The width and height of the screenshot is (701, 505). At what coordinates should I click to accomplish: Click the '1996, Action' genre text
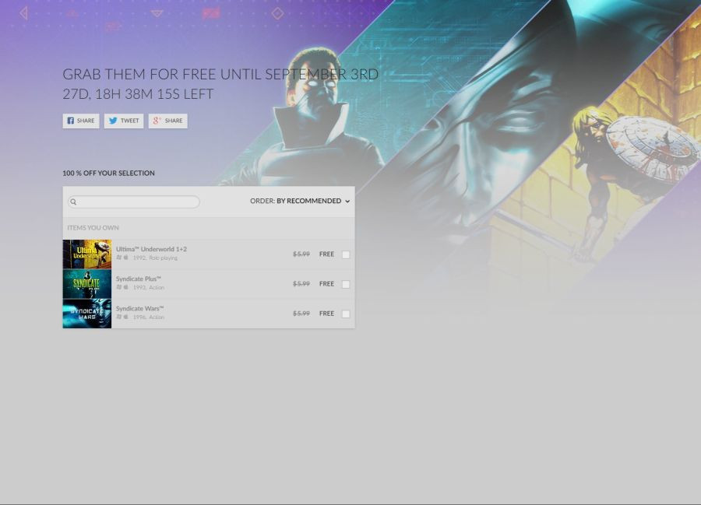click(x=149, y=317)
